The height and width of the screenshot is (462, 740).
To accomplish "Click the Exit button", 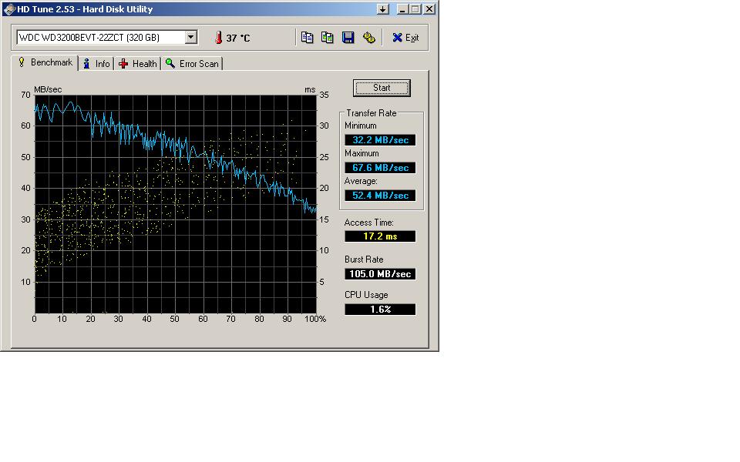I will pos(405,38).
